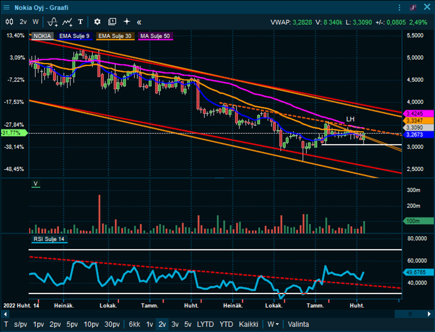This screenshot has height=332, width=435.
Task: Activate the crosshair cursor tool
Action: [x=127, y=22]
